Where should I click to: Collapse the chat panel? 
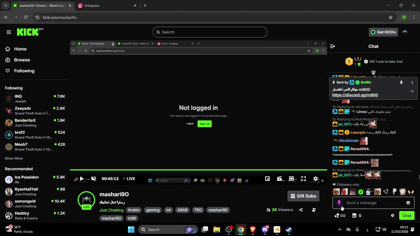coord(332,46)
